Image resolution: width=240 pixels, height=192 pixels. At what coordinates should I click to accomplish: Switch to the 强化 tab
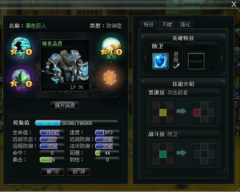point(185,25)
